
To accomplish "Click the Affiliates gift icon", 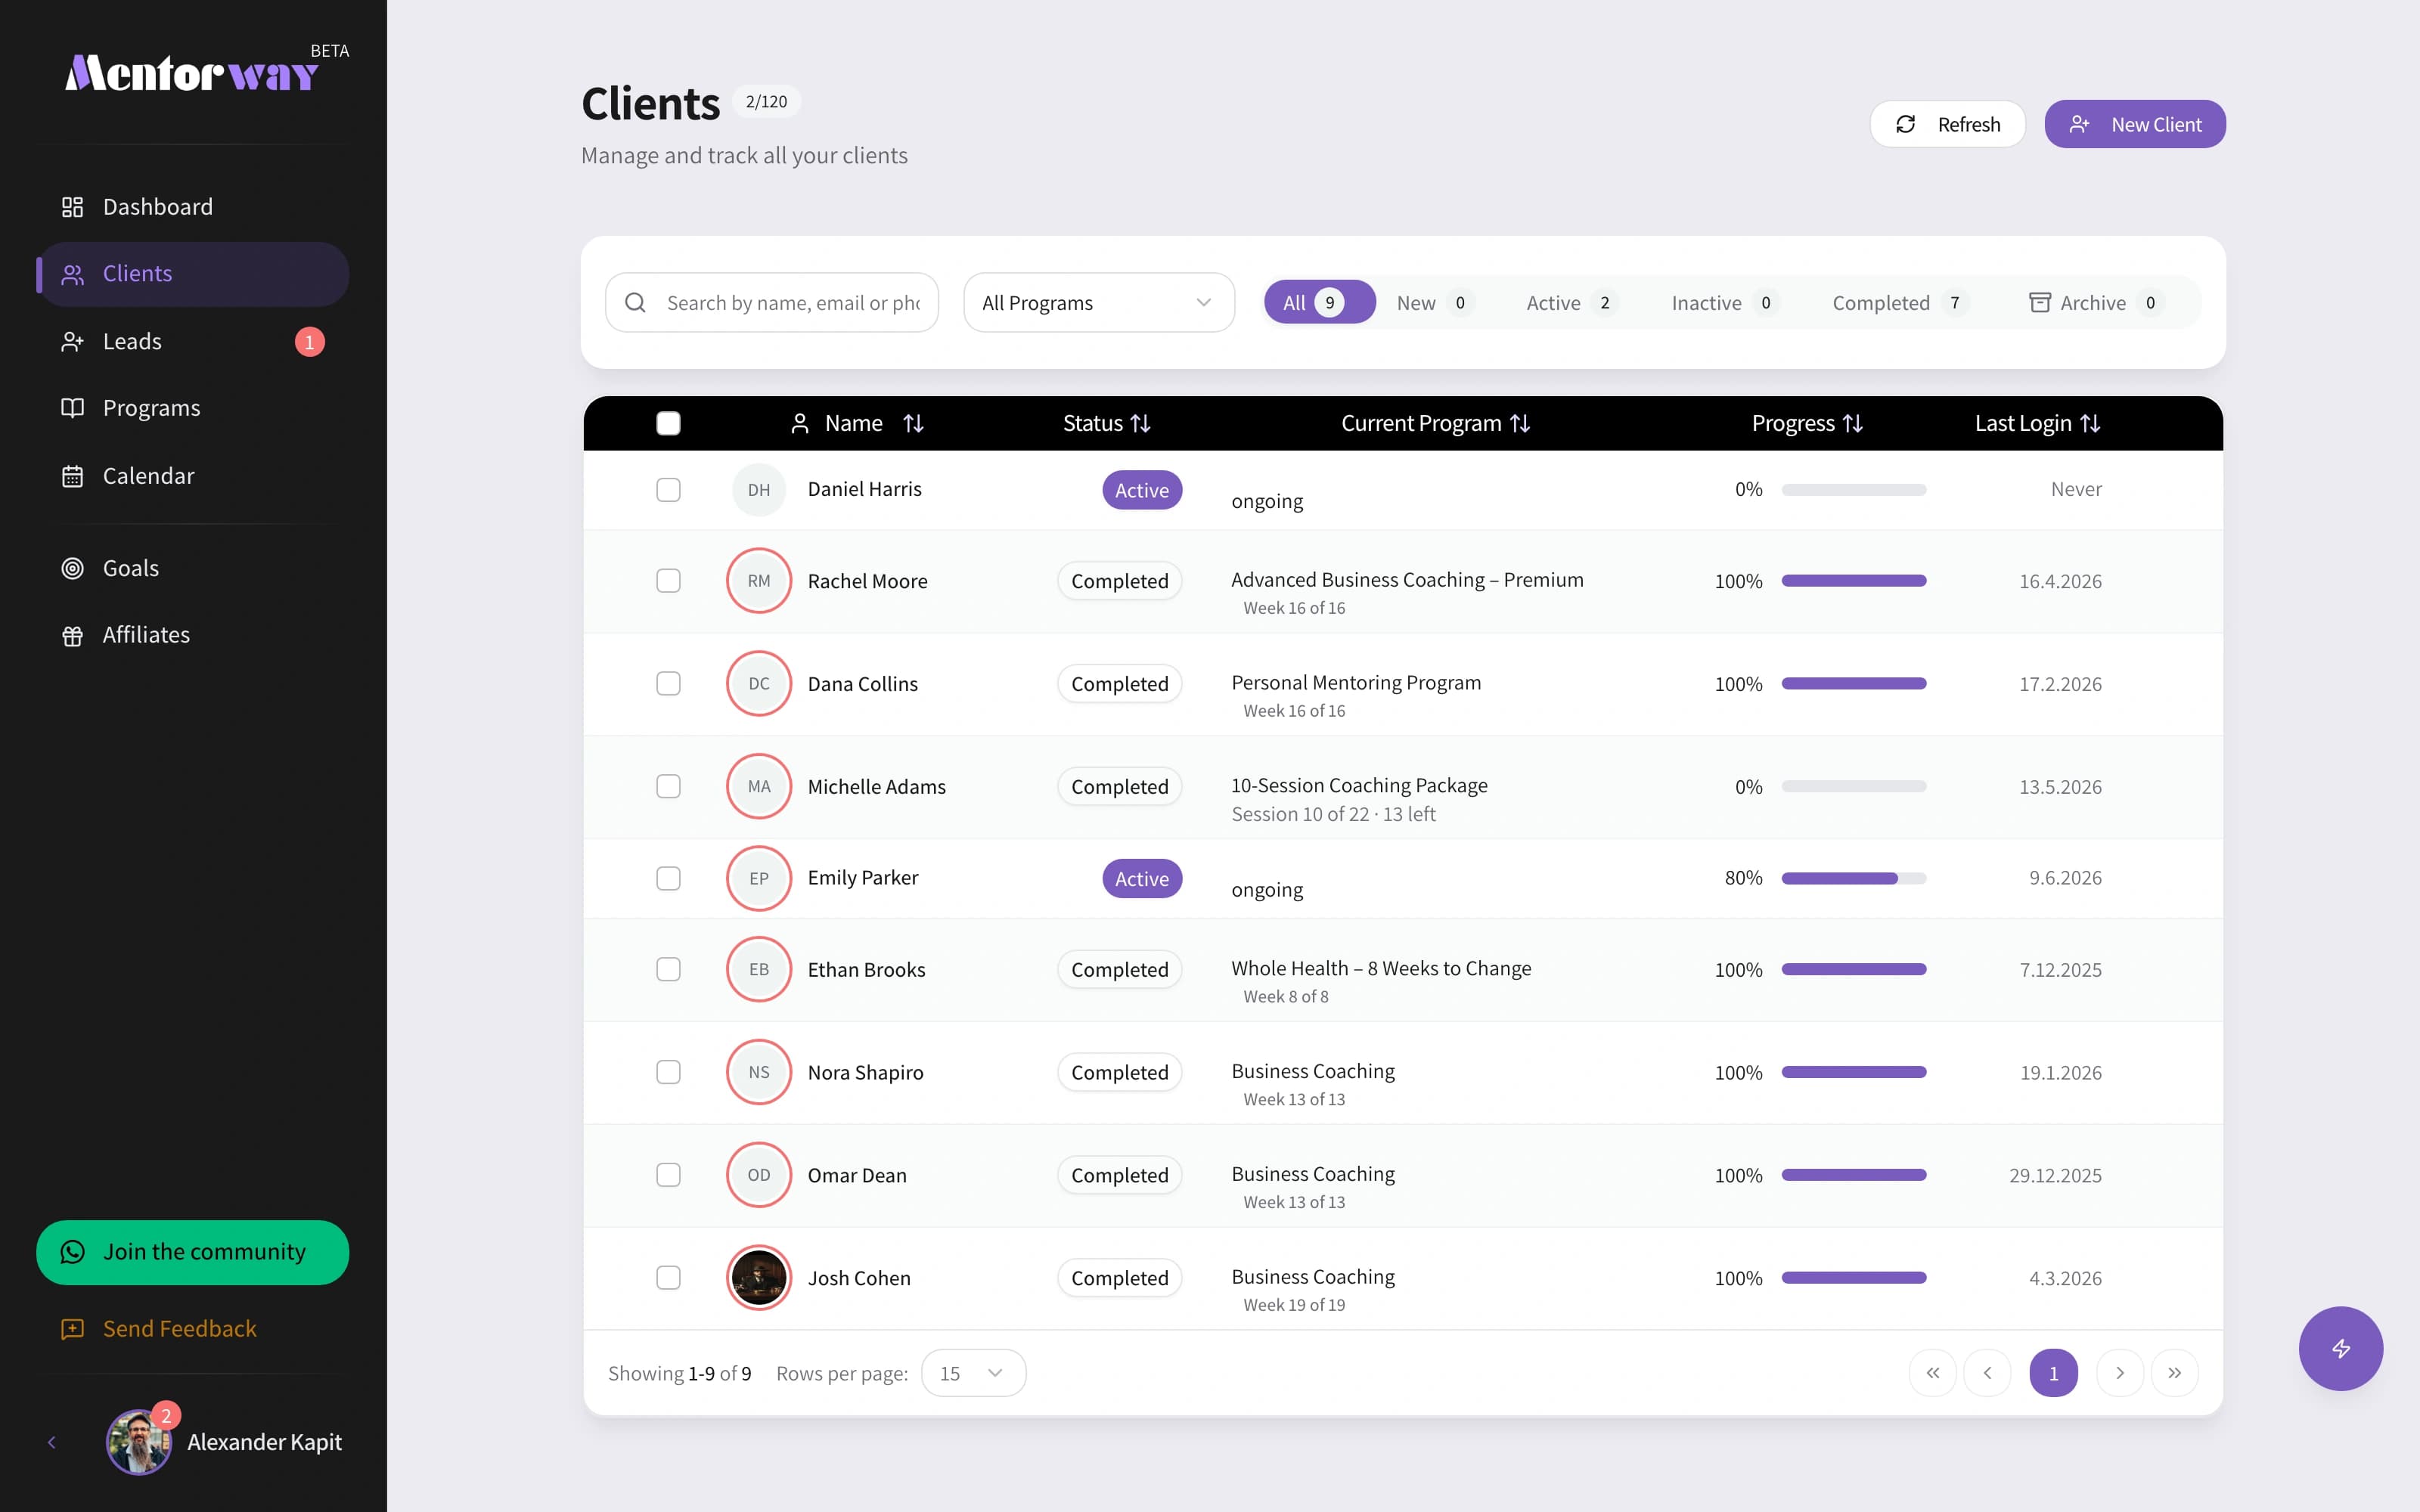I will (72, 635).
